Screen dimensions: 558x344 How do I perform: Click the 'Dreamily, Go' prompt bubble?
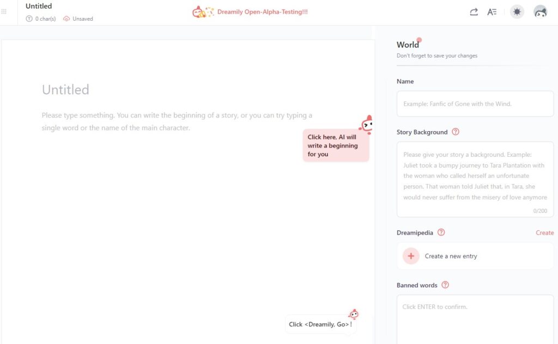click(320, 324)
